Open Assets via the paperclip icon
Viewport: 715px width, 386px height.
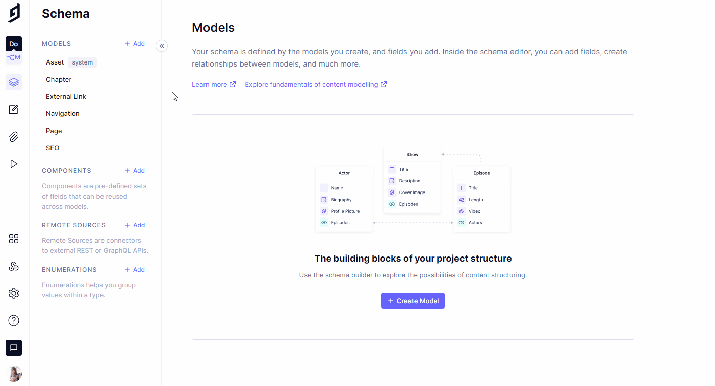pos(13,137)
